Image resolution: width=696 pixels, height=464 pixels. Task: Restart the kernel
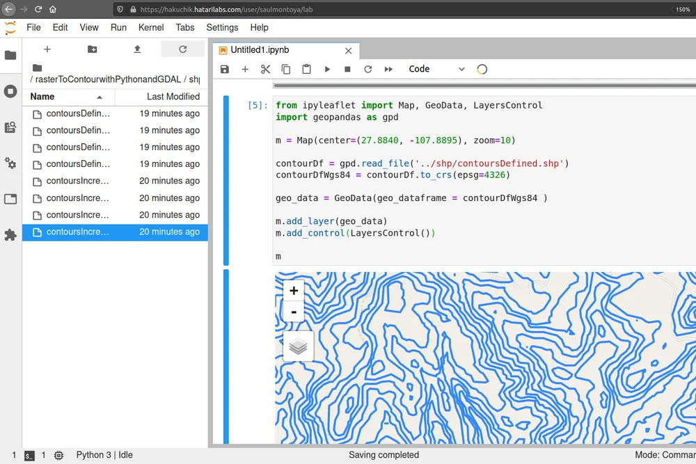tap(368, 69)
